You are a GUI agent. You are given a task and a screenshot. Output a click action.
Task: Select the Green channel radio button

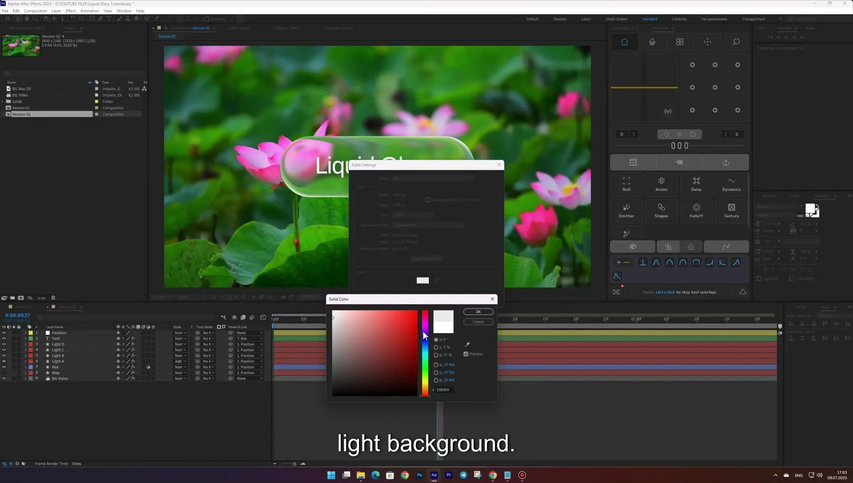coord(436,372)
